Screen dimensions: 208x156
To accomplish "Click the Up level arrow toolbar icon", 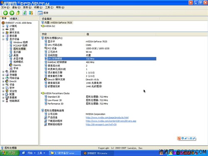I will 18,13.
